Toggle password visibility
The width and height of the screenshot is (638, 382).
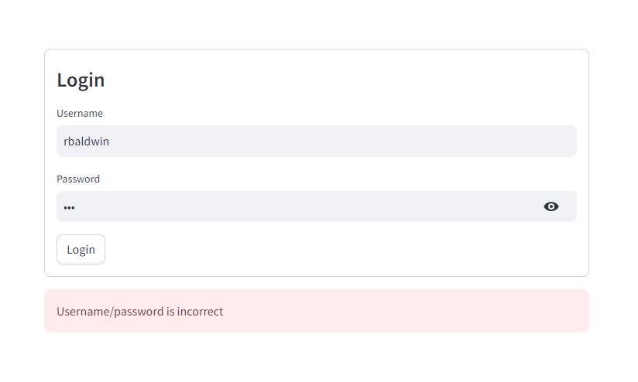[551, 206]
